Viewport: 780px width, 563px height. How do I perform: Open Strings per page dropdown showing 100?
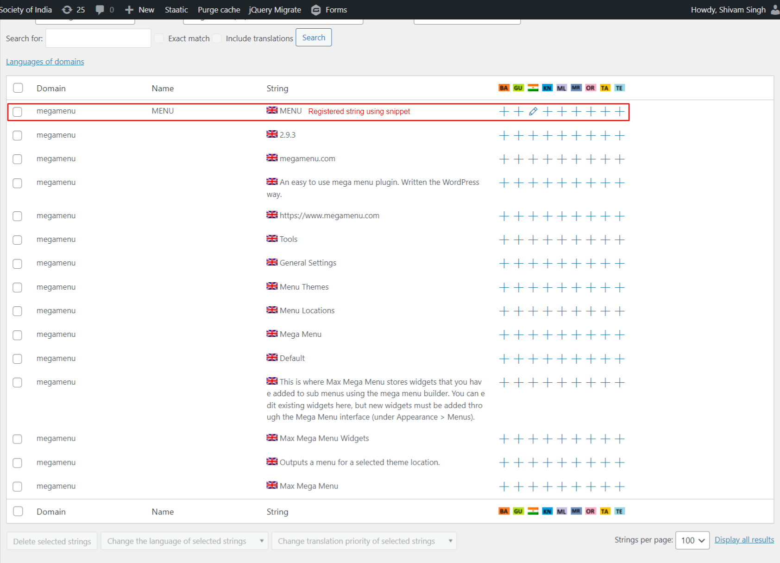click(x=692, y=540)
